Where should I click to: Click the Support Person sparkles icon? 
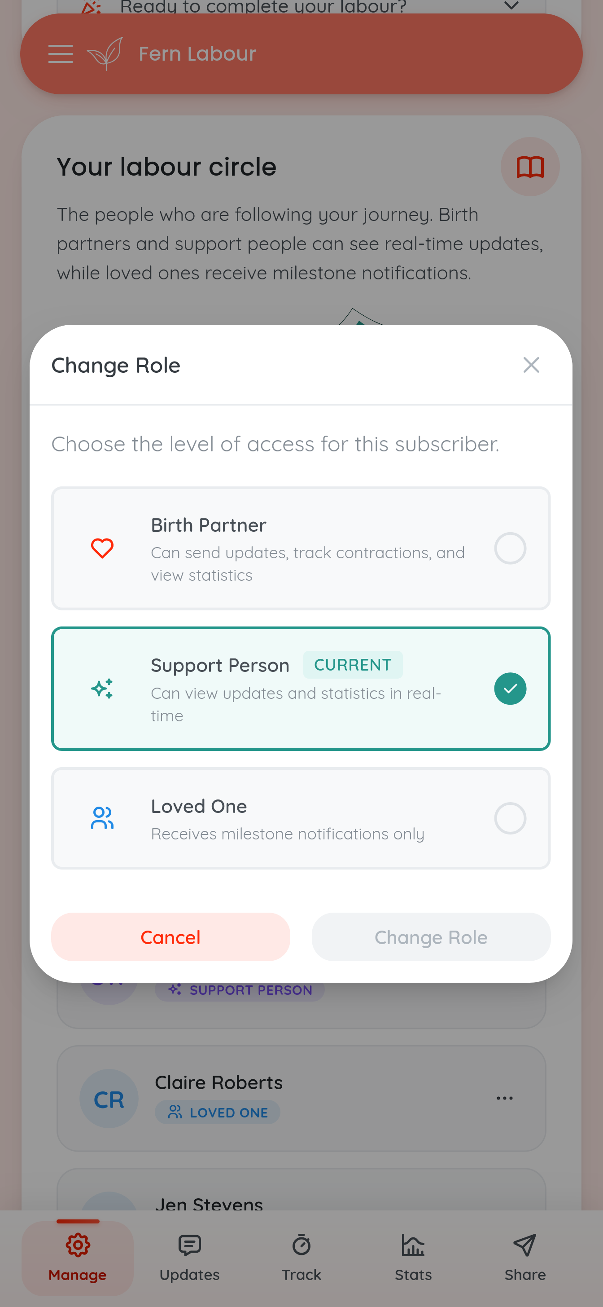(x=102, y=689)
